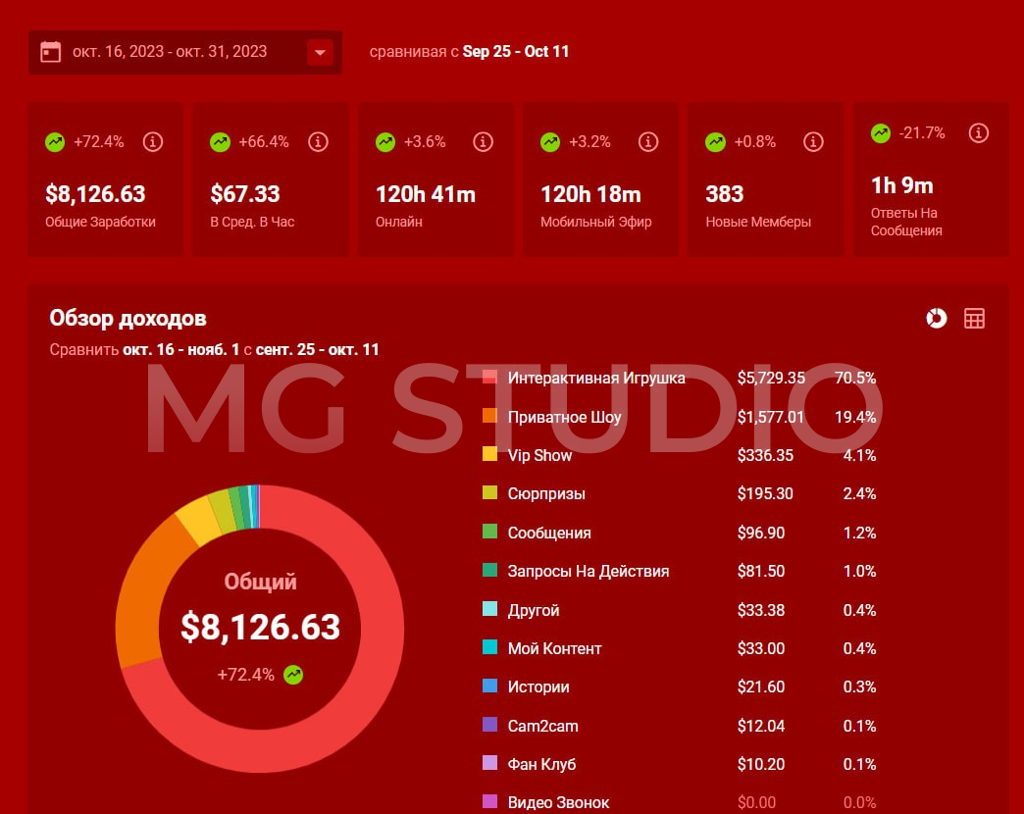Viewport: 1024px width, 814px height.
Task: Click the Cam2cam legend item
Action: 542,727
